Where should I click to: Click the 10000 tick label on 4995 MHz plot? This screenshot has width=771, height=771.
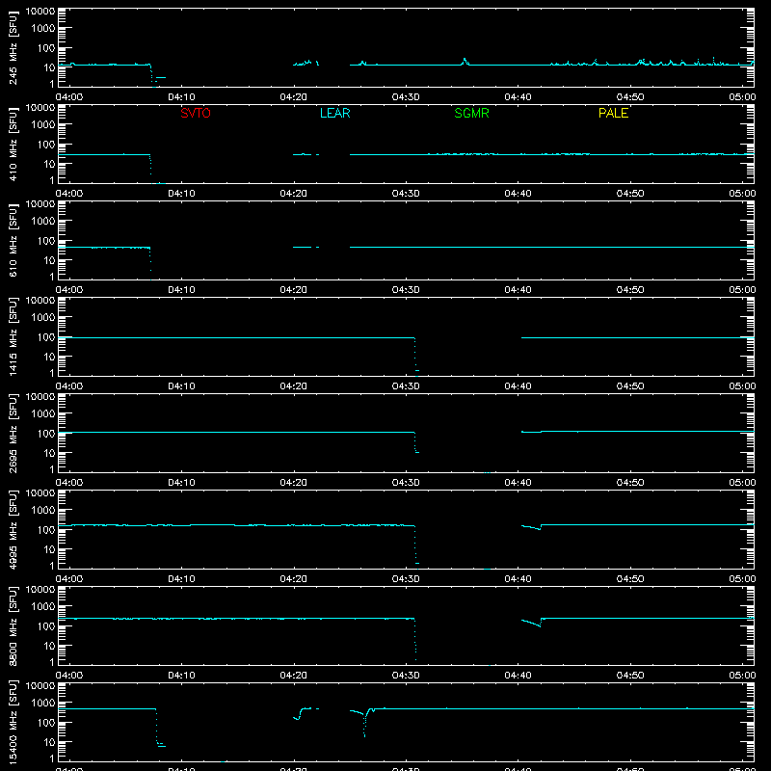pyautogui.click(x=40, y=493)
